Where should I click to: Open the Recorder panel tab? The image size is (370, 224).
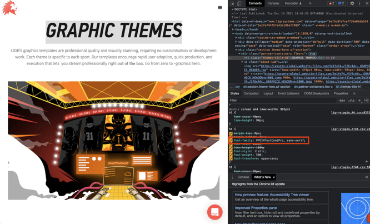click(293, 3)
